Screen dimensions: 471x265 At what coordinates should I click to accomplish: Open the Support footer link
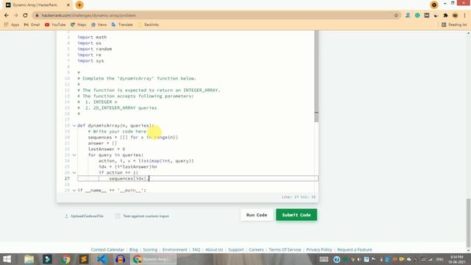[235, 250]
